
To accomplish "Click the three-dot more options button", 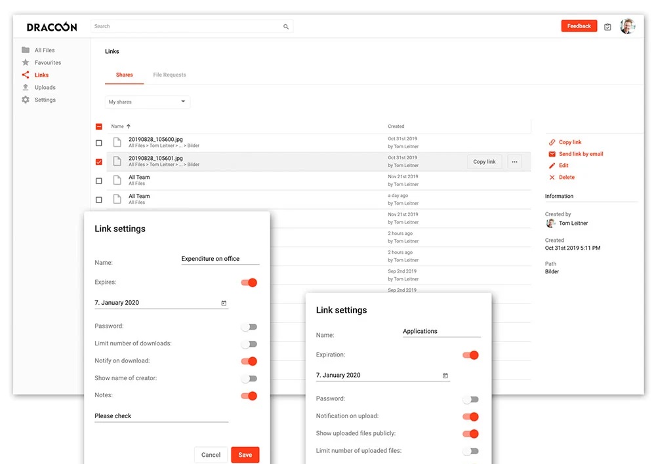I will point(514,162).
